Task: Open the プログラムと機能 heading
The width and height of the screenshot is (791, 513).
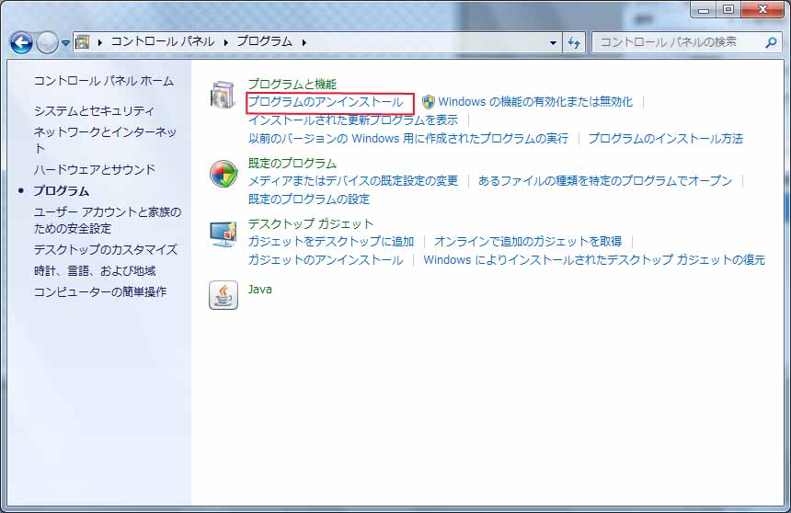Action: [x=292, y=84]
